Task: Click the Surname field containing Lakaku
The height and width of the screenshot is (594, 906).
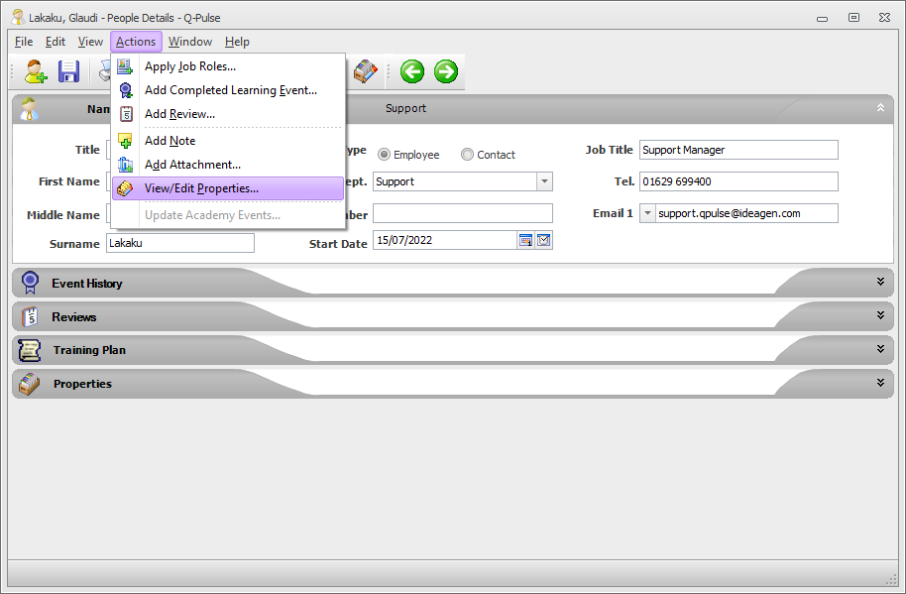Action: [180, 243]
